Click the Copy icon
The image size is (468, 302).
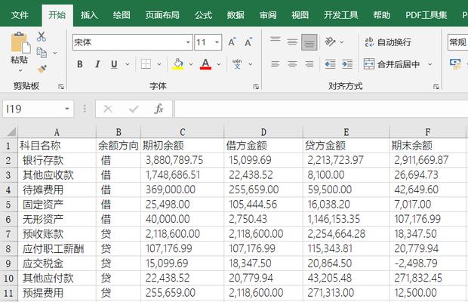point(42,53)
